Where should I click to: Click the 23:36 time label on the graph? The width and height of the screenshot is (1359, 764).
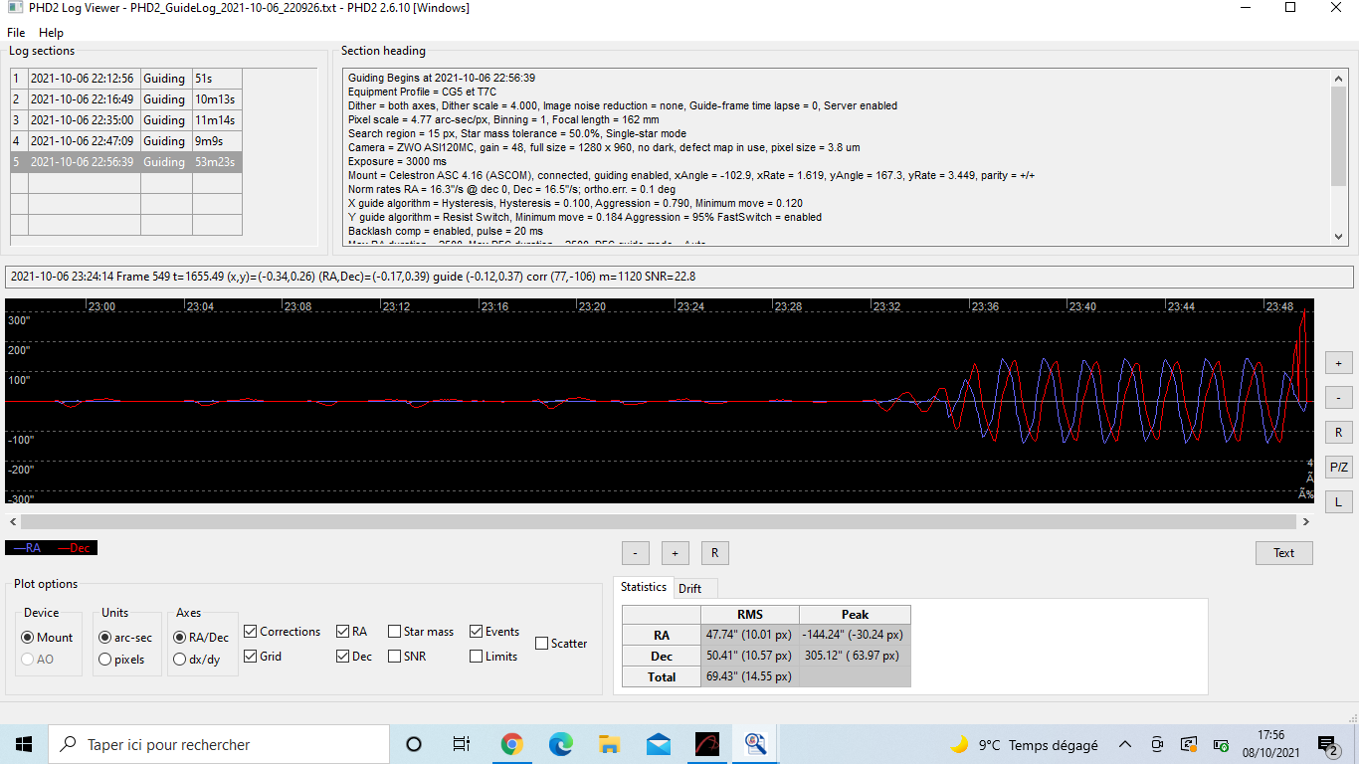985,306
